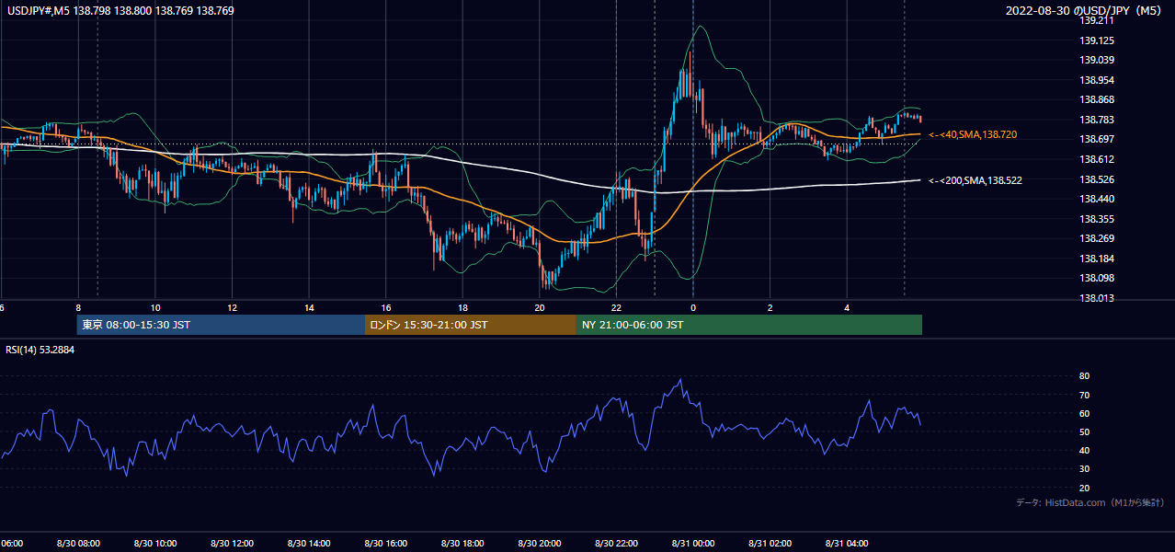Image resolution: width=1175 pixels, height=552 pixels.
Task: Click RSI scale value 60
Action: tap(1084, 413)
